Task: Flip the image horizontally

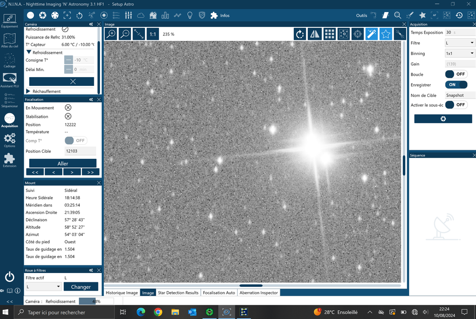Action: pos(315,34)
